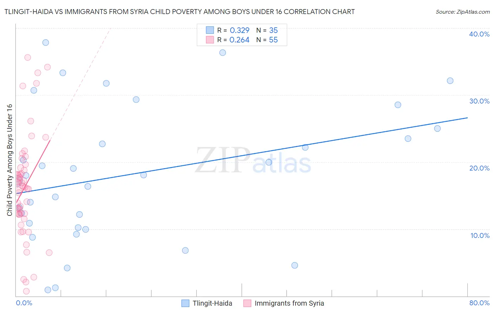Click the N = 35 value in legend
Image resolution: width=494 pixels, height=313 pixels.
[x=267, y=30]
